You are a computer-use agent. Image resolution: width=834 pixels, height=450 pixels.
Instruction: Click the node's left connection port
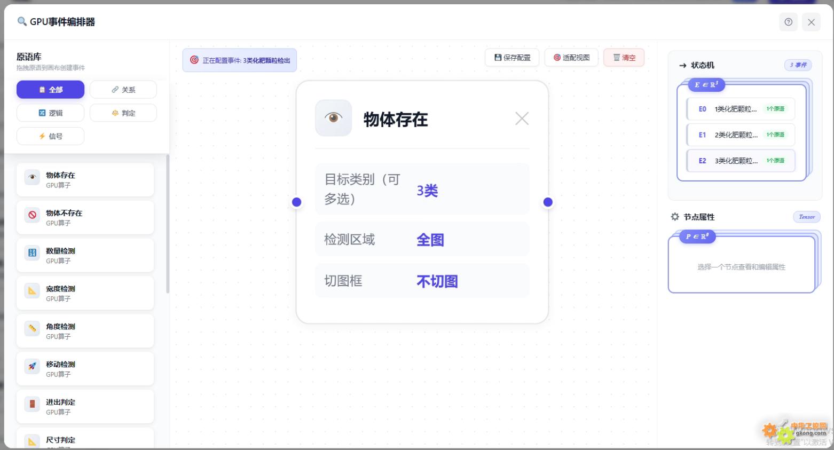(x=297, y=202)
